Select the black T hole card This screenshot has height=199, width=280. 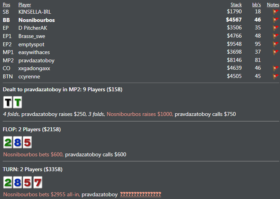coord(8,102)
